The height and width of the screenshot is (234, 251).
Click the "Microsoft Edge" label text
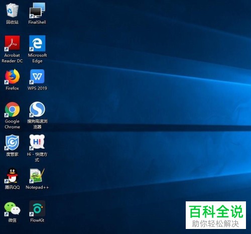(x=37, y=58)
